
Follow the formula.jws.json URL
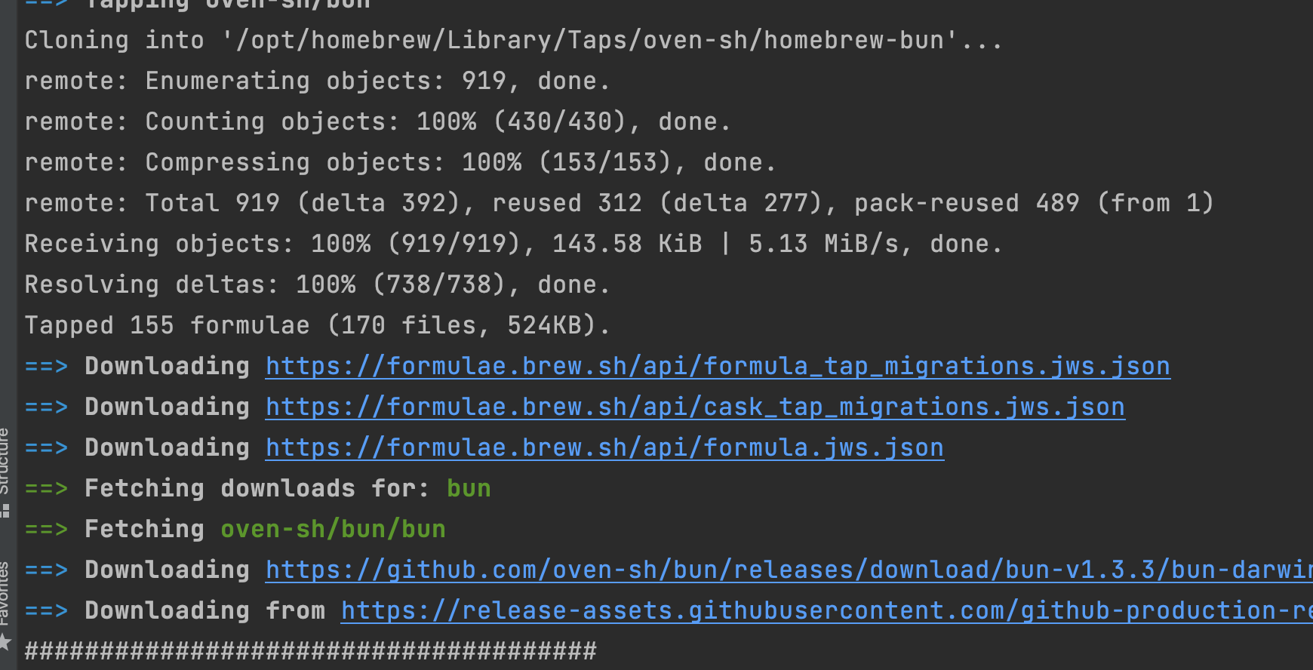604,448
